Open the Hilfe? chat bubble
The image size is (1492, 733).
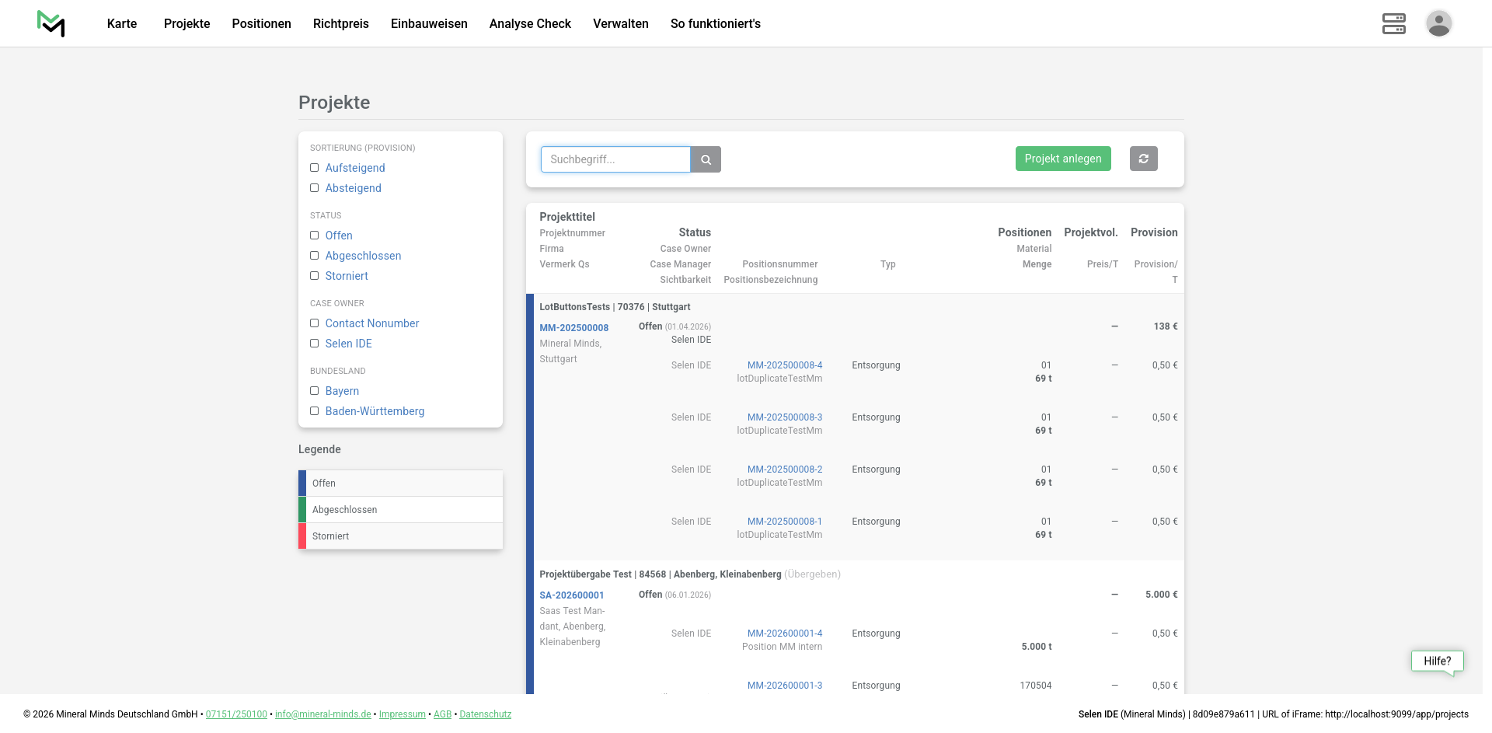point(1437,661)
